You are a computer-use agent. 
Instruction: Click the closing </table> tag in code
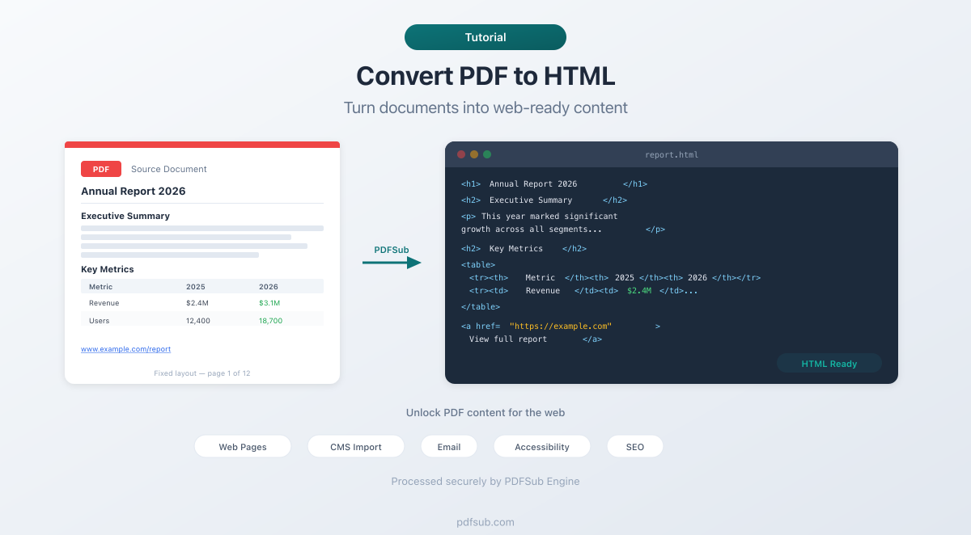481,306
